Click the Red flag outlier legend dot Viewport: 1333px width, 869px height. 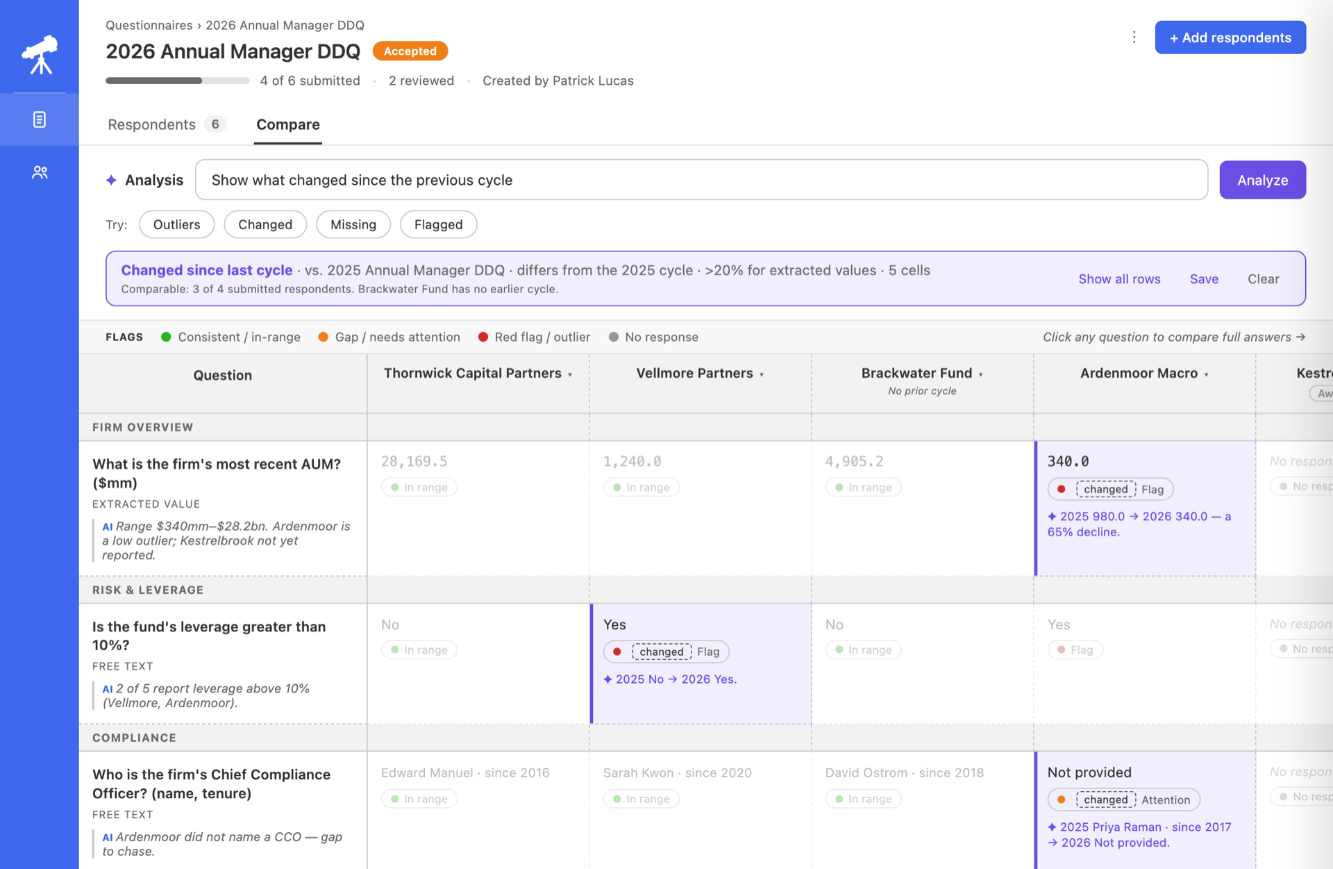(483, 337)
